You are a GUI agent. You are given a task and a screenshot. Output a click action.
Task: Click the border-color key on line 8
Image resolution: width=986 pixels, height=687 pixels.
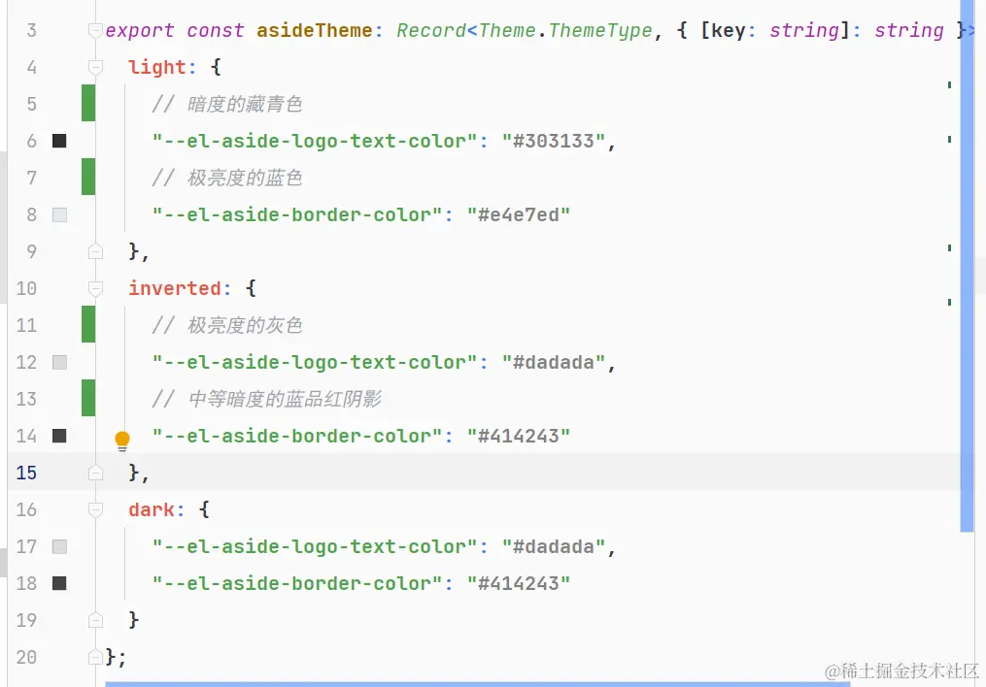pos(297,214)
